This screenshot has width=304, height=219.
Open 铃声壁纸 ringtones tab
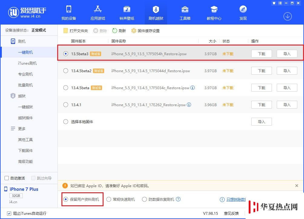pos(127,13)
